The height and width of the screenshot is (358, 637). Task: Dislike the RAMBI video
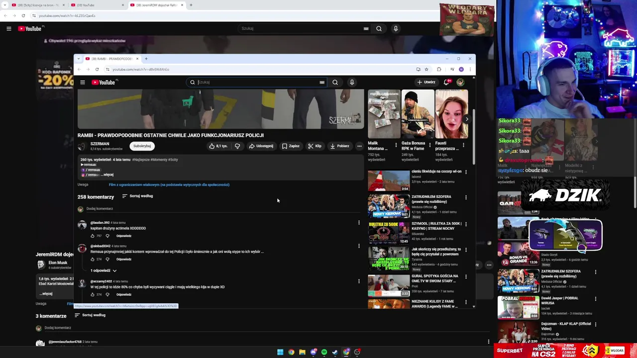tap(237, 146)
